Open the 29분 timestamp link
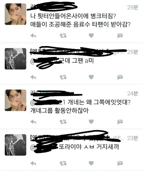Screen dimensions: 143x171 tap(133, 7)
